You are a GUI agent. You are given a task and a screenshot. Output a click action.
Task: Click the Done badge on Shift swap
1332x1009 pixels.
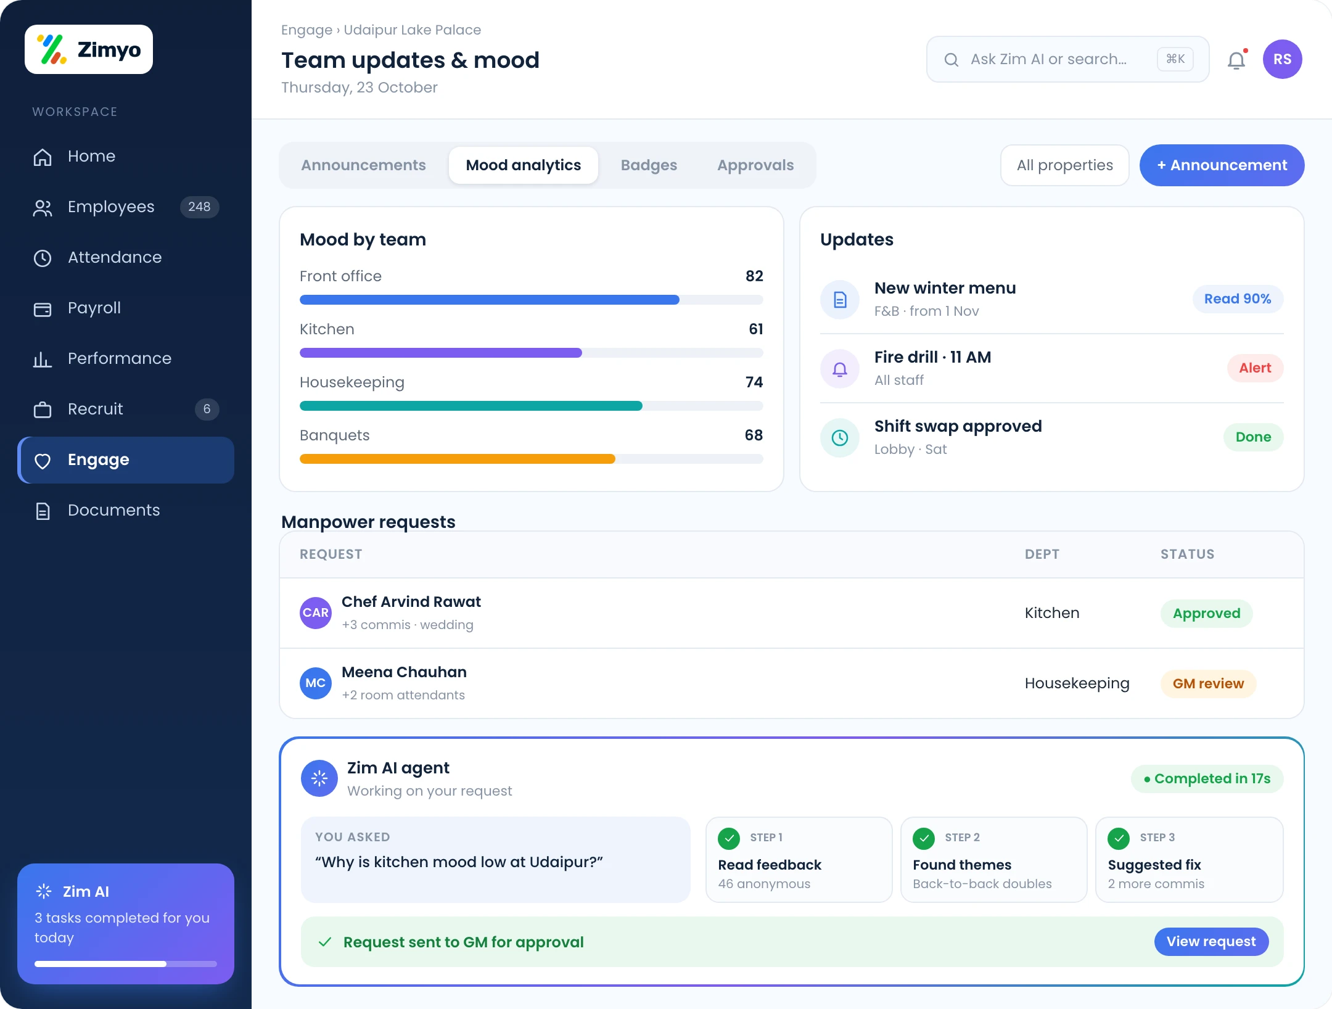1254,437
